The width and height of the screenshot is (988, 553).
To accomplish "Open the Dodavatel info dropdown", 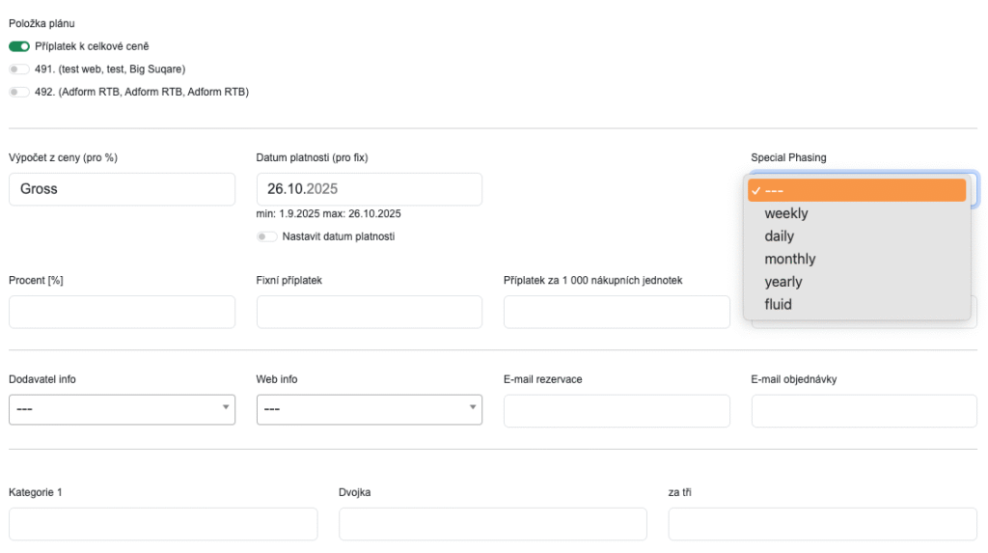I will [122, 409].
